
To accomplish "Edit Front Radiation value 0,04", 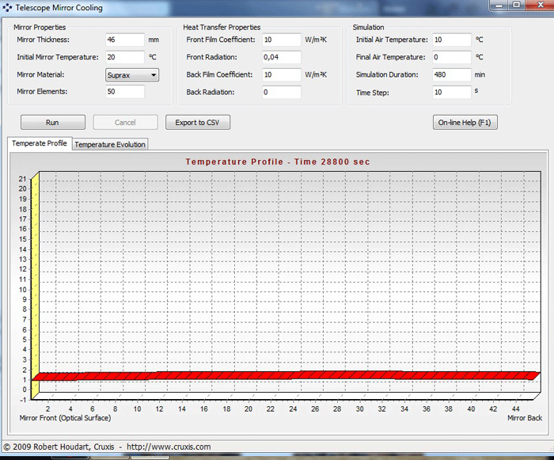I will (282, 57).
